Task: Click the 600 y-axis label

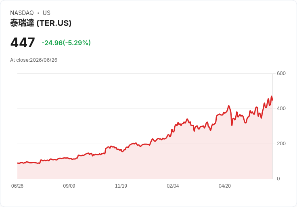Action: 281,73
